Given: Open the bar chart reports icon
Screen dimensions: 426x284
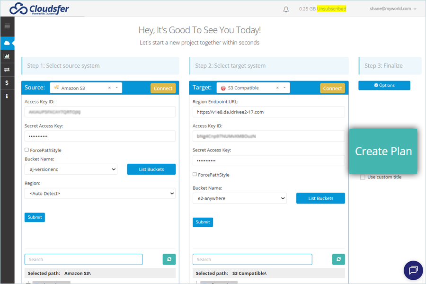Looking at the screenshot, I should coord(7,56).
